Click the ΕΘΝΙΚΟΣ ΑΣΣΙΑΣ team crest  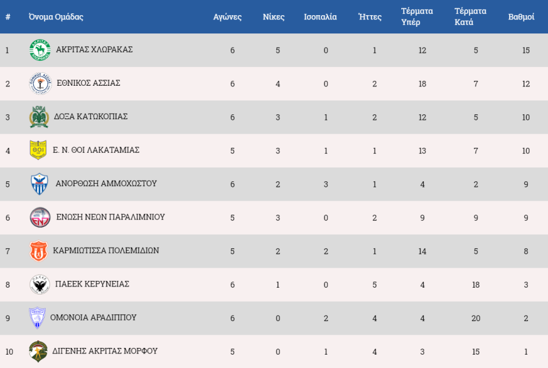(x=40, y=83)
